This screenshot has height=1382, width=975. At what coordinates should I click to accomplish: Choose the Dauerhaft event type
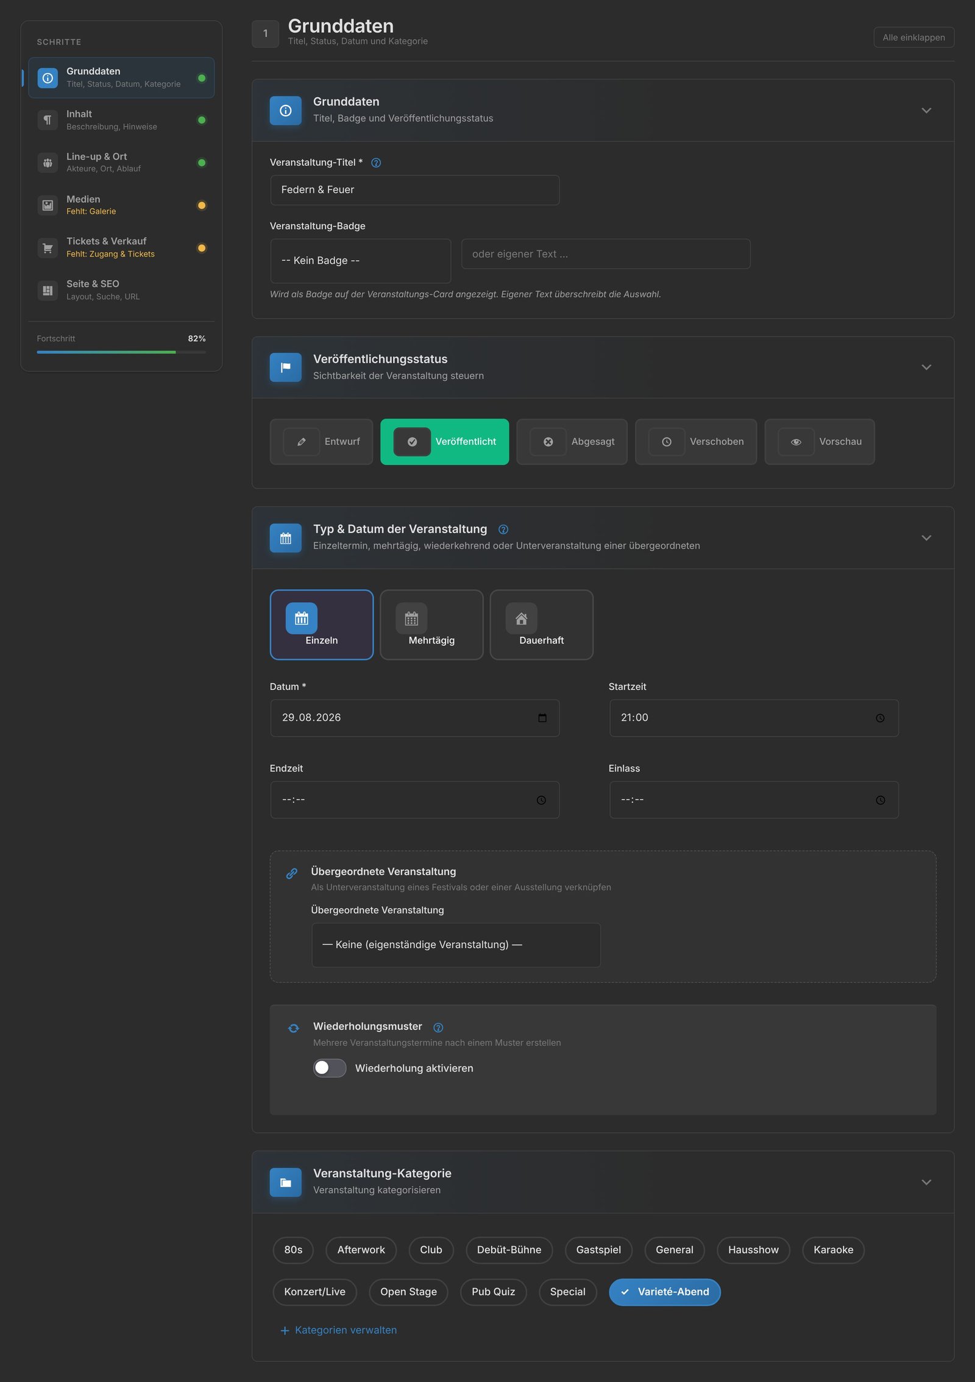pos(541,625)
